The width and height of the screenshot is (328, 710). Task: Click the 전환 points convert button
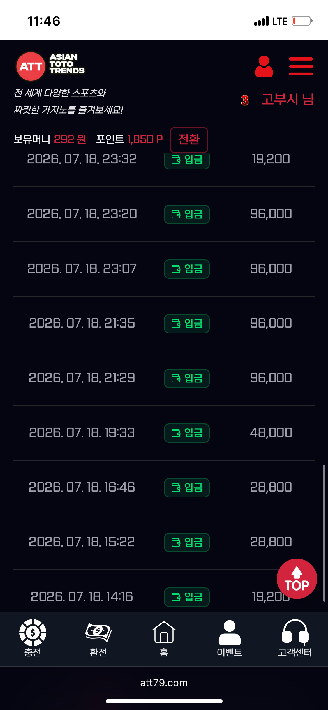189,140
